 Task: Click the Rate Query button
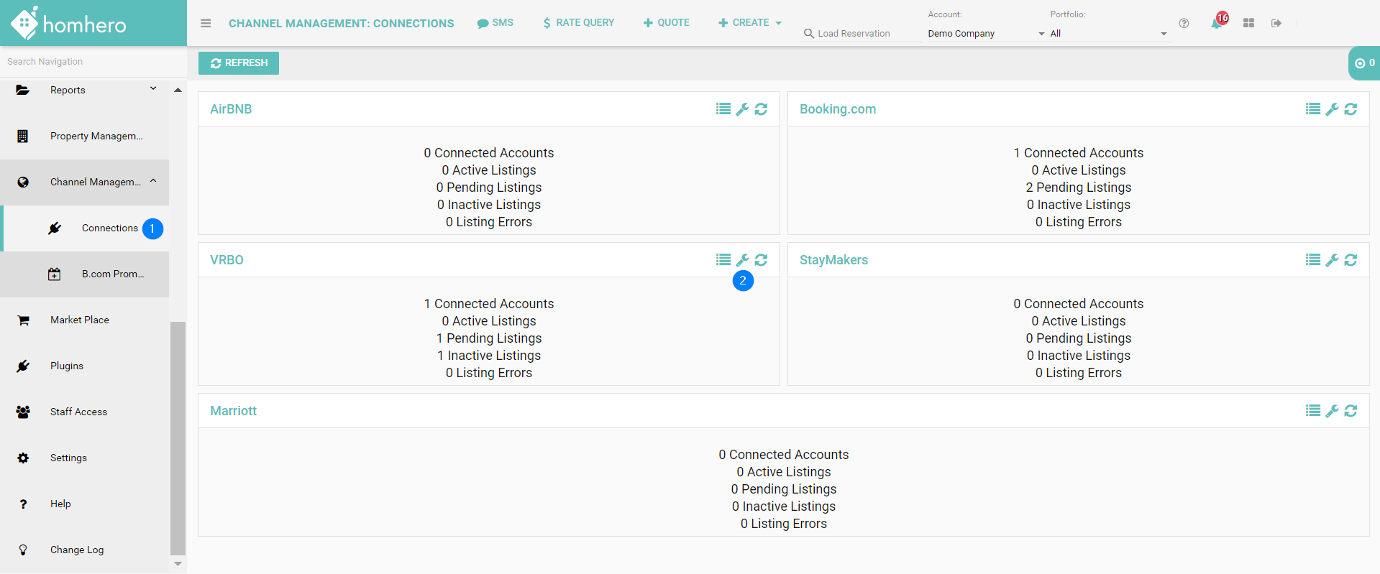[x=578, y=23]
